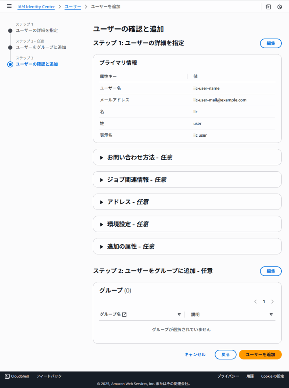Click the グループが選択されていません message
289x388 pixels.
click(x=181, y=330)
